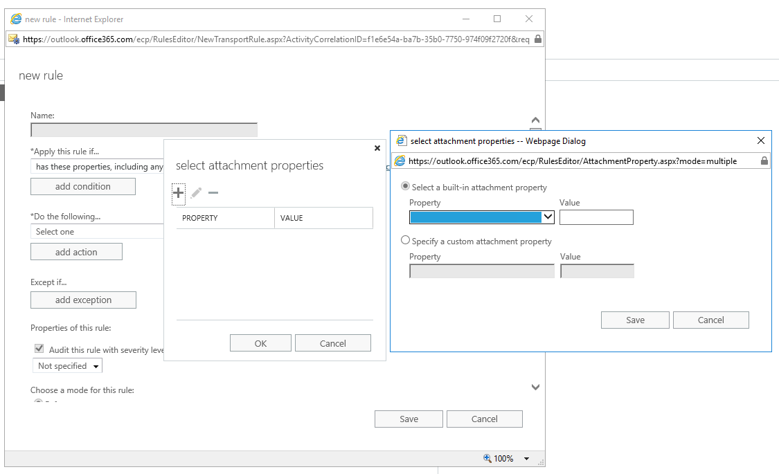Click the Webpage Dialog URL address bar
The width and height of the screenshot is (779, 474).
[573, 161]
